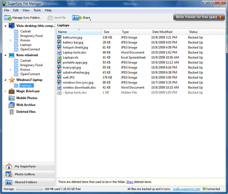This screenshot has height=194, width=228.
Task: Click Refer friends for free space button
Action: (x=199, y=17)
